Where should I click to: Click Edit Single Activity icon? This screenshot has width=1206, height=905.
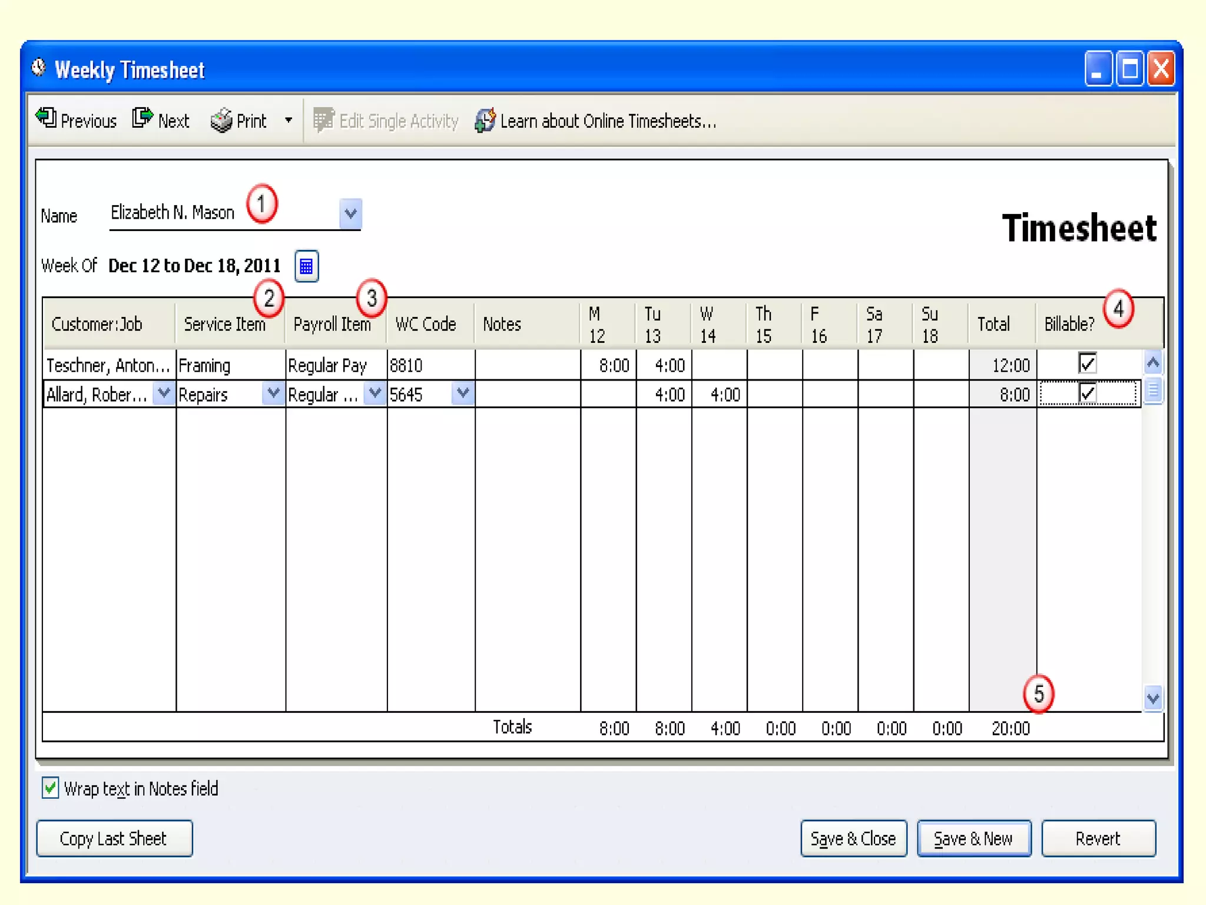pyautogui.click(x=323, y=120)
